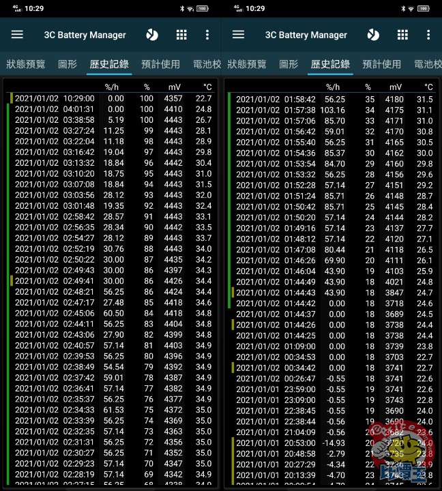The width and height of the screenshot is (442, 491).
Task: Select row 2021/01/02 00:34:42
Action: pyautogui.click(x=332, y=368)
